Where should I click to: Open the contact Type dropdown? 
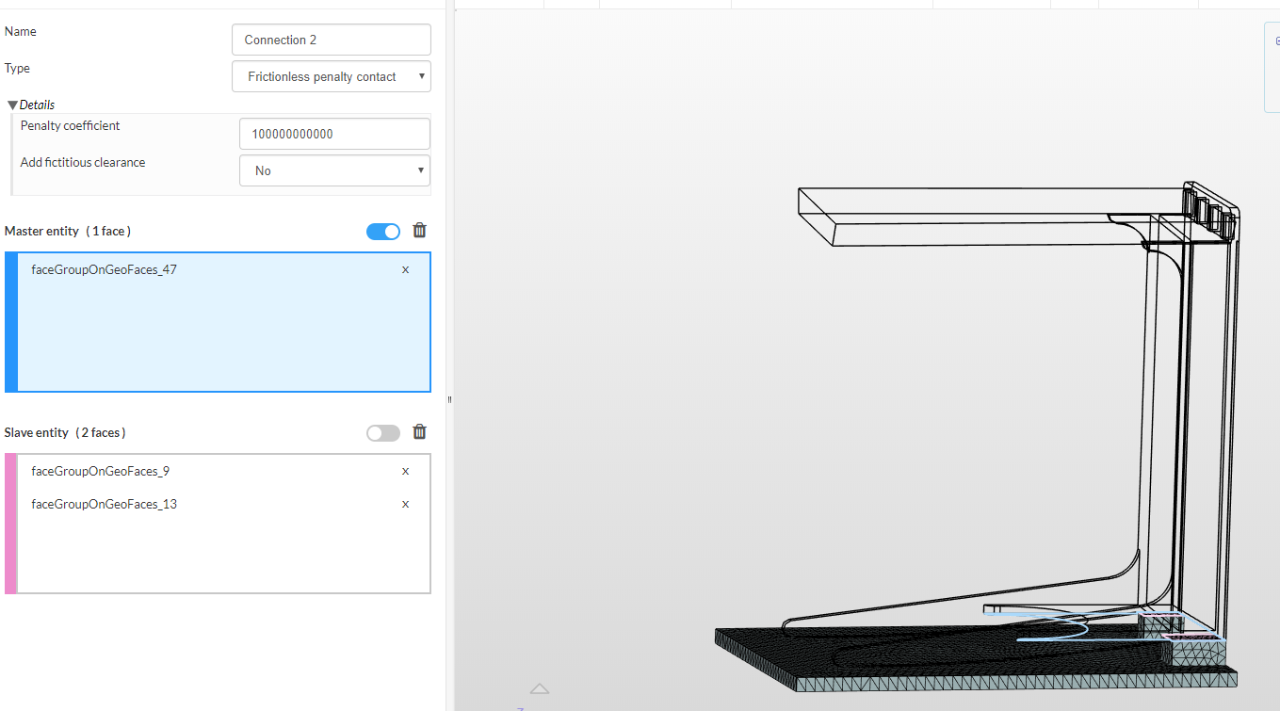pos(332,76)
